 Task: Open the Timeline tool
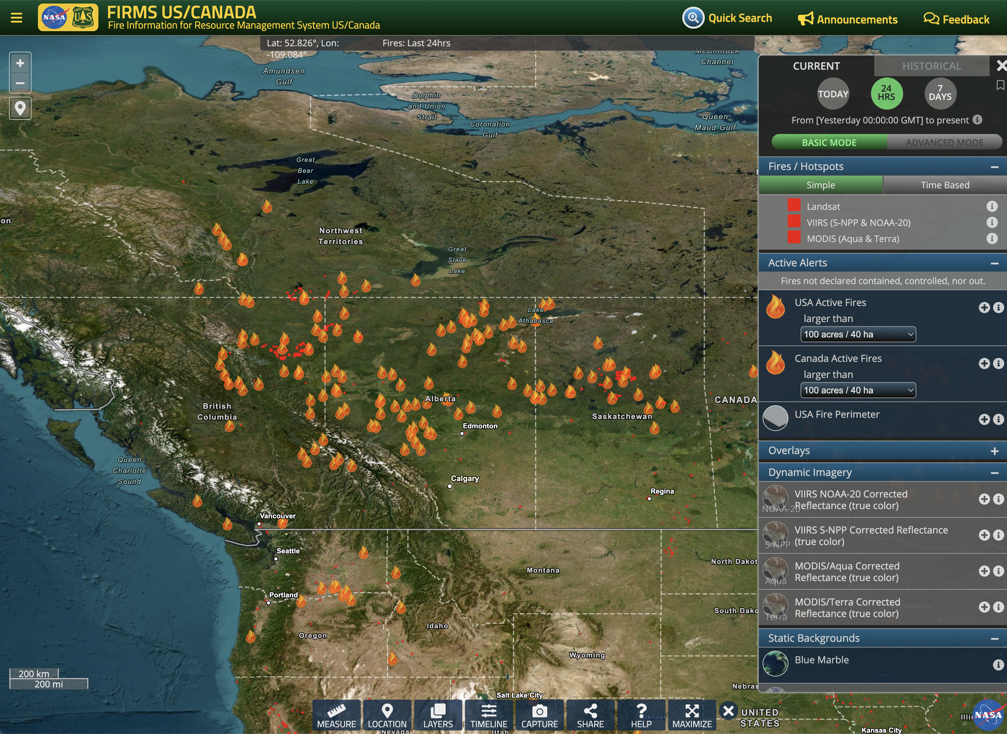(x=489, y=715)
